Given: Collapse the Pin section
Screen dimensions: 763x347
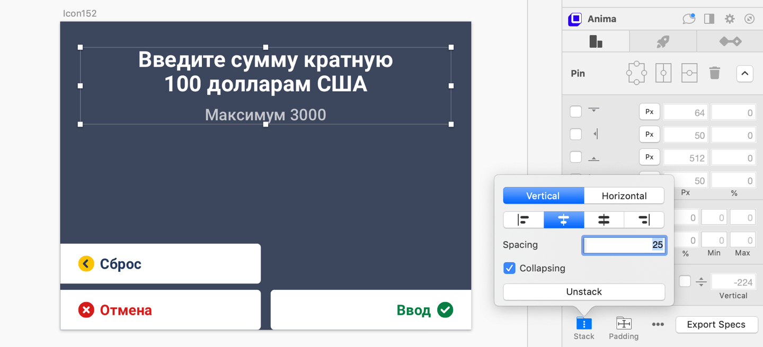Looking at the screenshot, I should [x=744, y=73].
